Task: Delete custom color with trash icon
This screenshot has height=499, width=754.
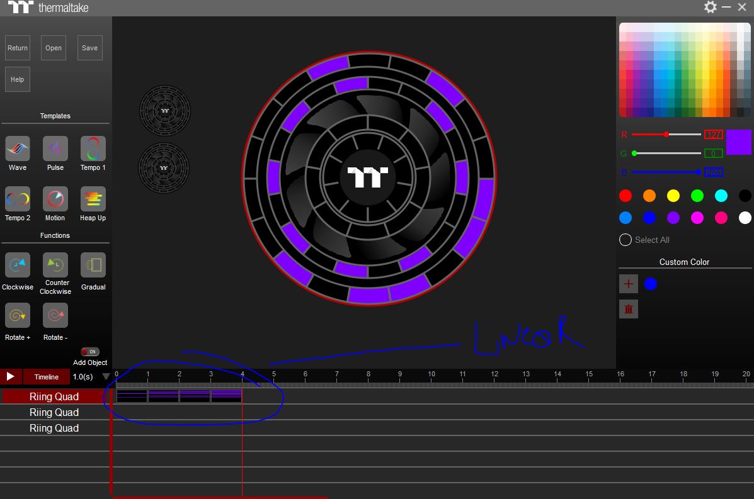Action: (x=628, y=309)
